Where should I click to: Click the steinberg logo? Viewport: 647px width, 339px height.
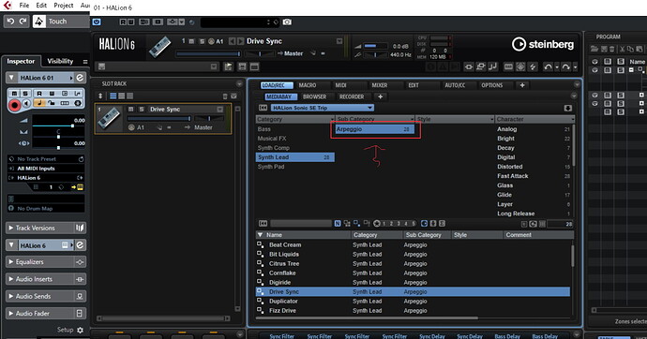(x=543, y=44)
